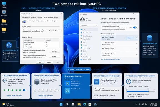The image size is (160, 107).
Task: Click the volume speaker tray icon
Action: (143, 104)
